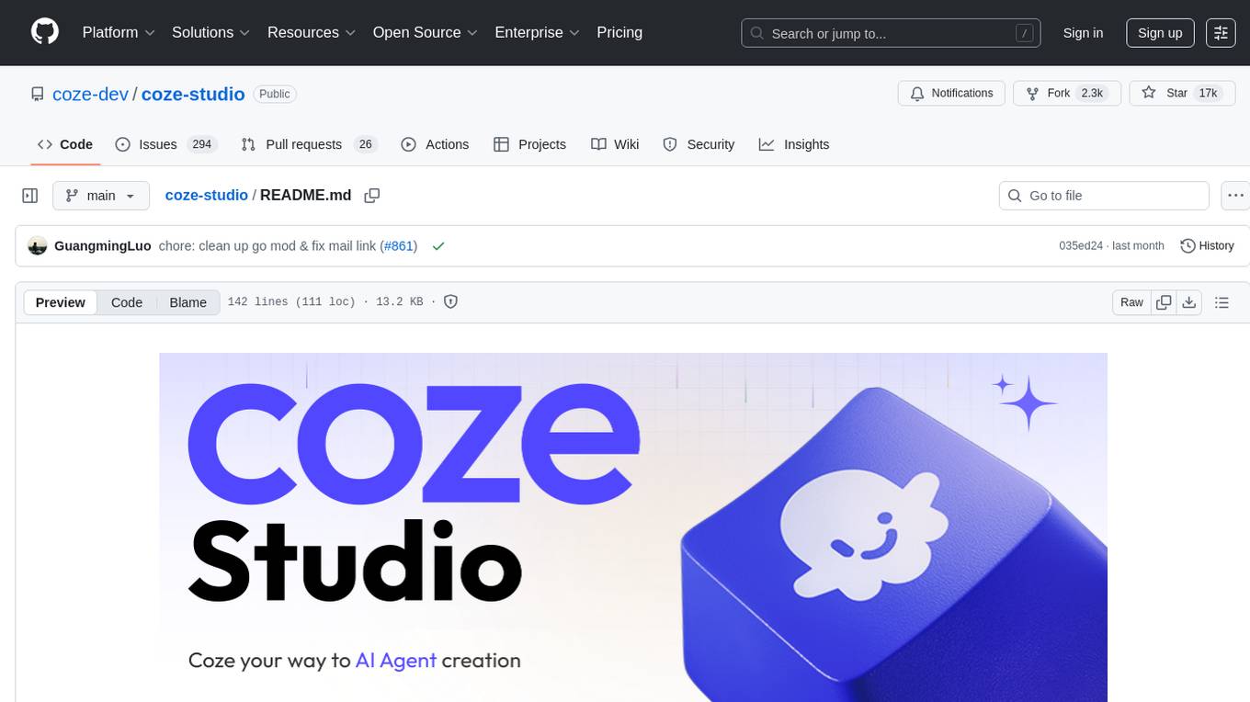Focus the Search or jump to field
This screenshot has height=702, width=1250.
[x=891, y=33]
